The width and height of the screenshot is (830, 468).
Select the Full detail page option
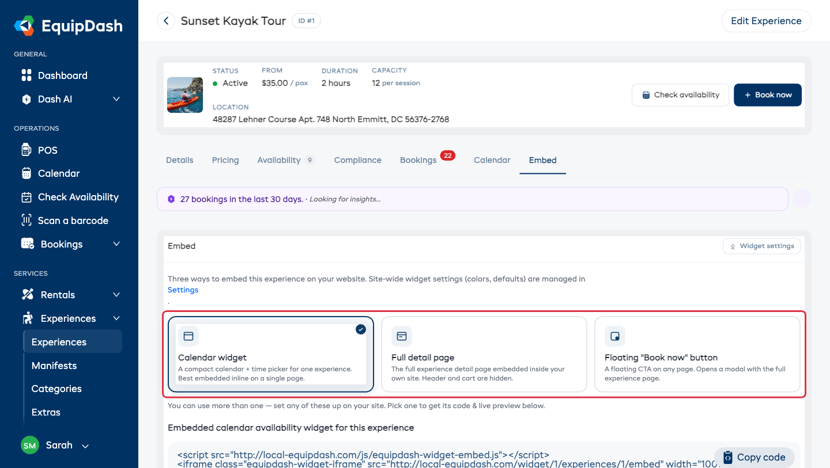coord(484,354)
